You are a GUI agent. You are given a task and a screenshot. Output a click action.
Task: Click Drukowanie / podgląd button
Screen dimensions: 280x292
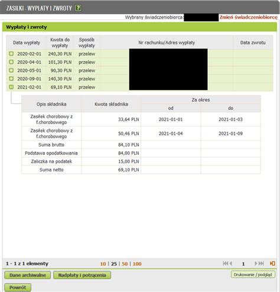point(253,274)
